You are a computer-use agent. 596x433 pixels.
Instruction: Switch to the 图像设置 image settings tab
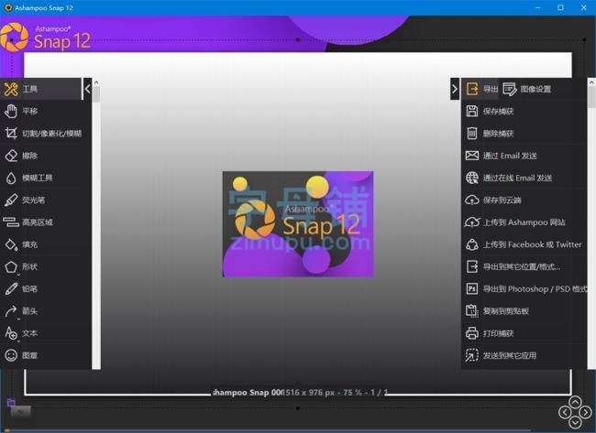pos(527,89)
